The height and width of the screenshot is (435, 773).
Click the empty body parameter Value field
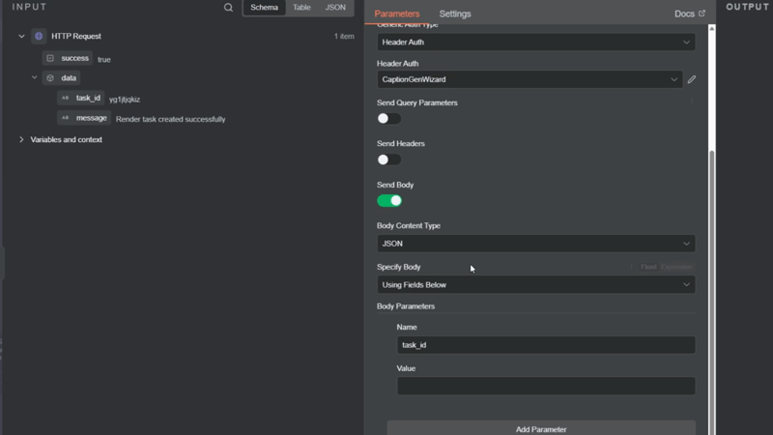(x=546, y=386)
